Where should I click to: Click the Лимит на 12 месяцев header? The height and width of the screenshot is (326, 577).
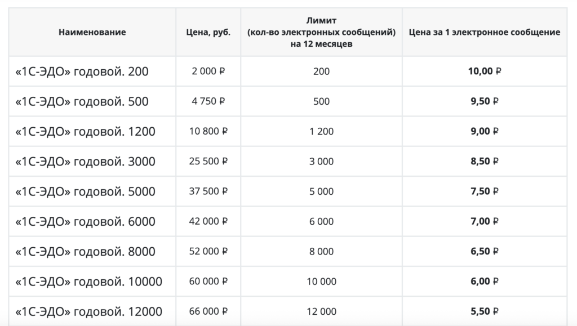click(321, 32)
